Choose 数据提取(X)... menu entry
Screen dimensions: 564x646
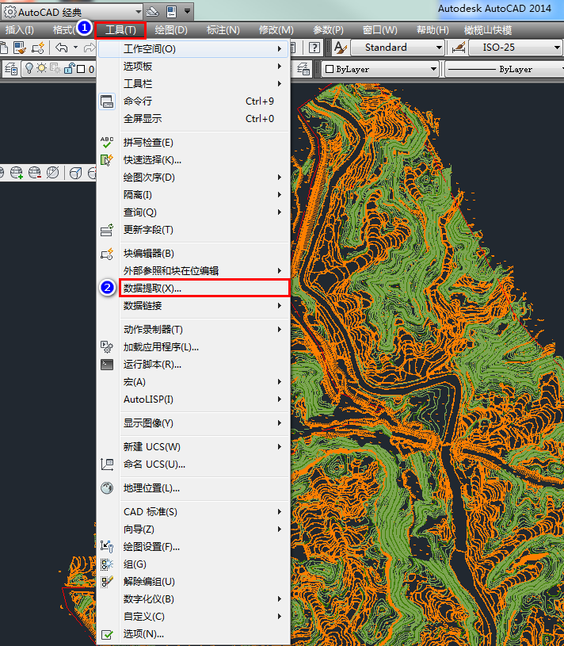tap(204, 289)
